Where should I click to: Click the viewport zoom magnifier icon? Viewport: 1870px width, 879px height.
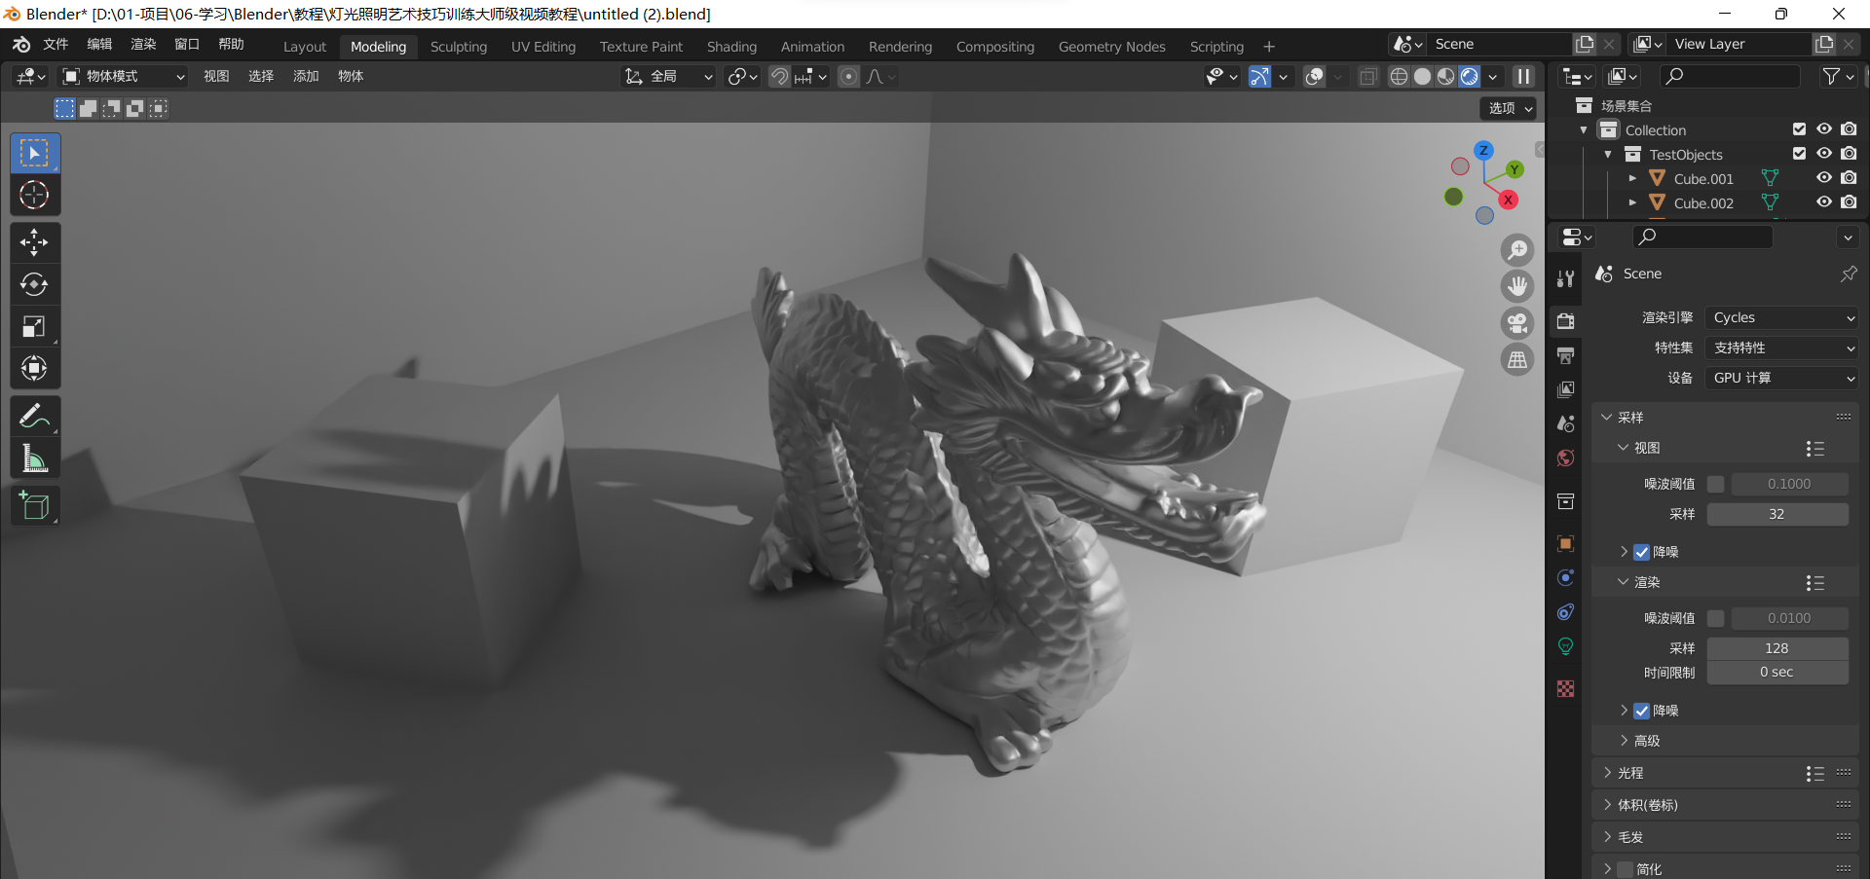click(x=1517, y=250)
